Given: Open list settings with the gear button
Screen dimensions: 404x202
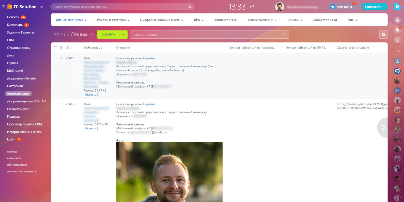Looking at the screenshot, I should (x=383, y=35).
